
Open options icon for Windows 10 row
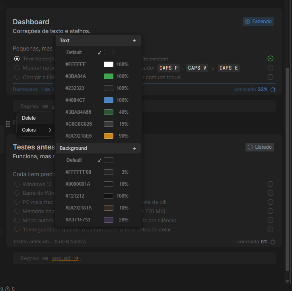click(271, 184)
